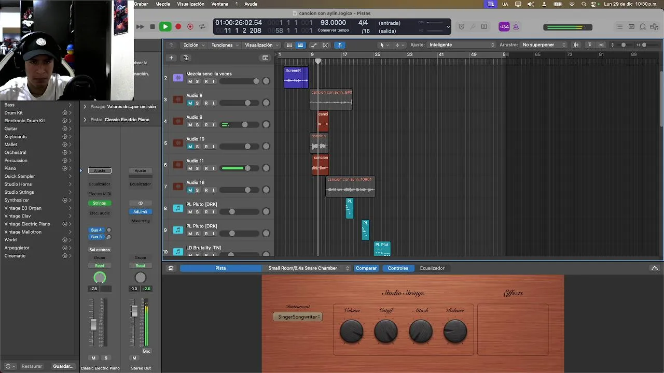664x373 pixels.
Task: Click the Restaurar button in Library
Action: point(32,366)
